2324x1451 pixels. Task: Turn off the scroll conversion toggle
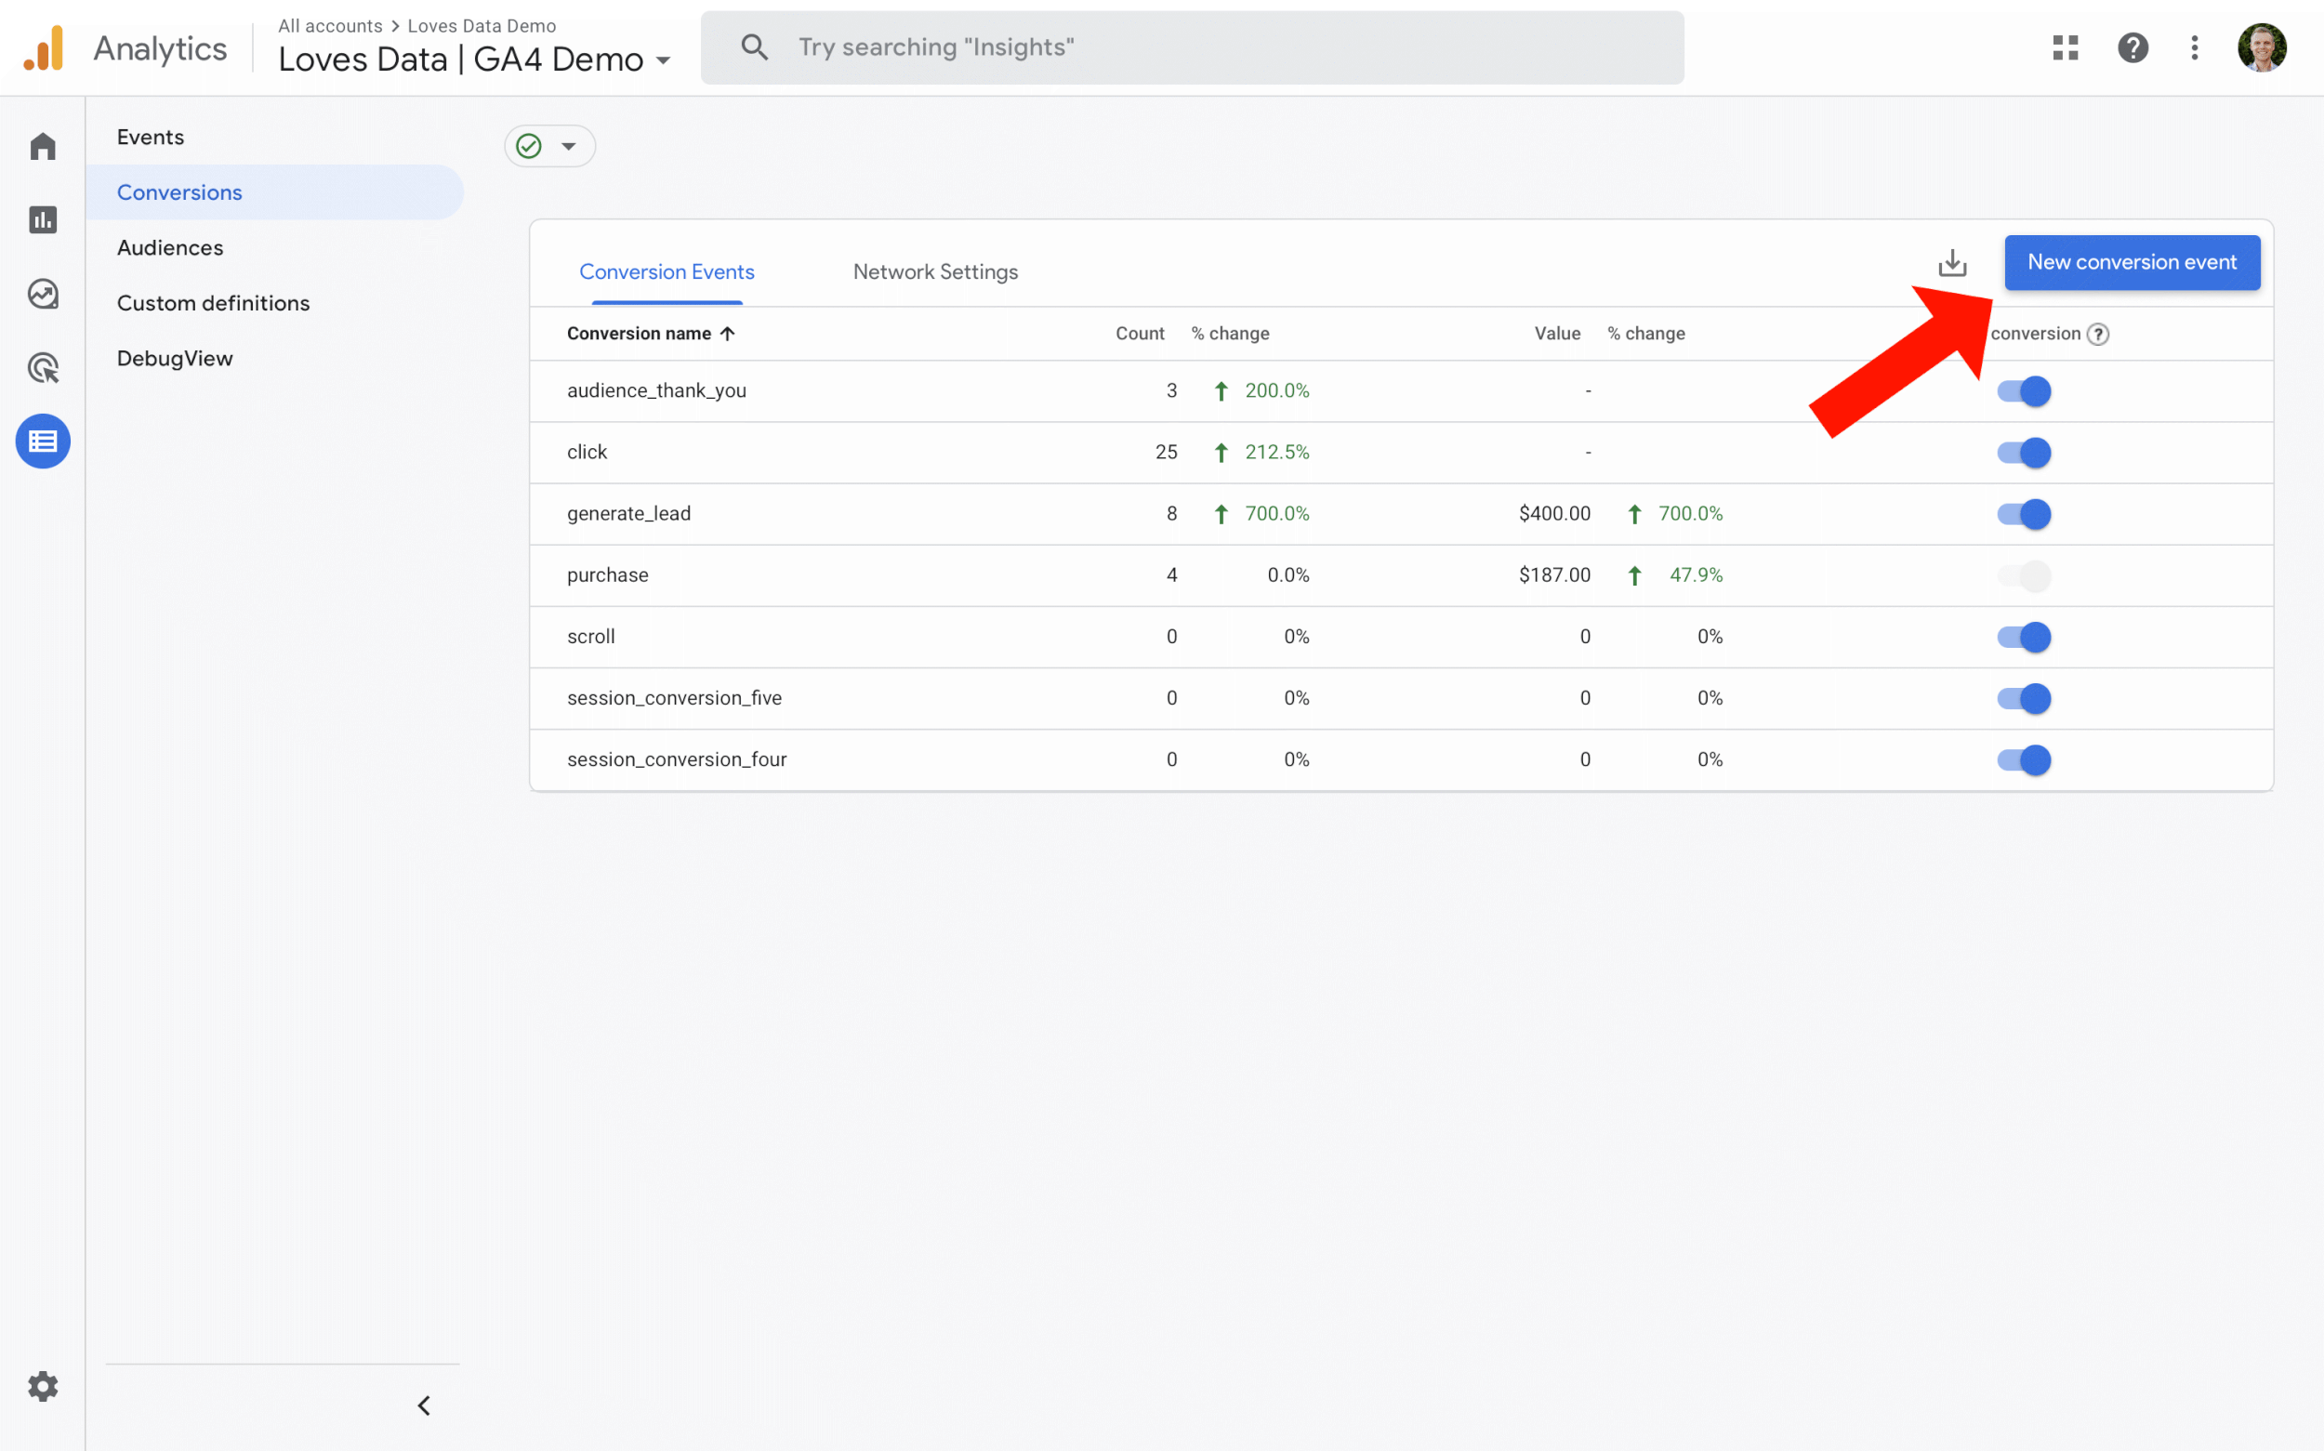click(2023, 638)
